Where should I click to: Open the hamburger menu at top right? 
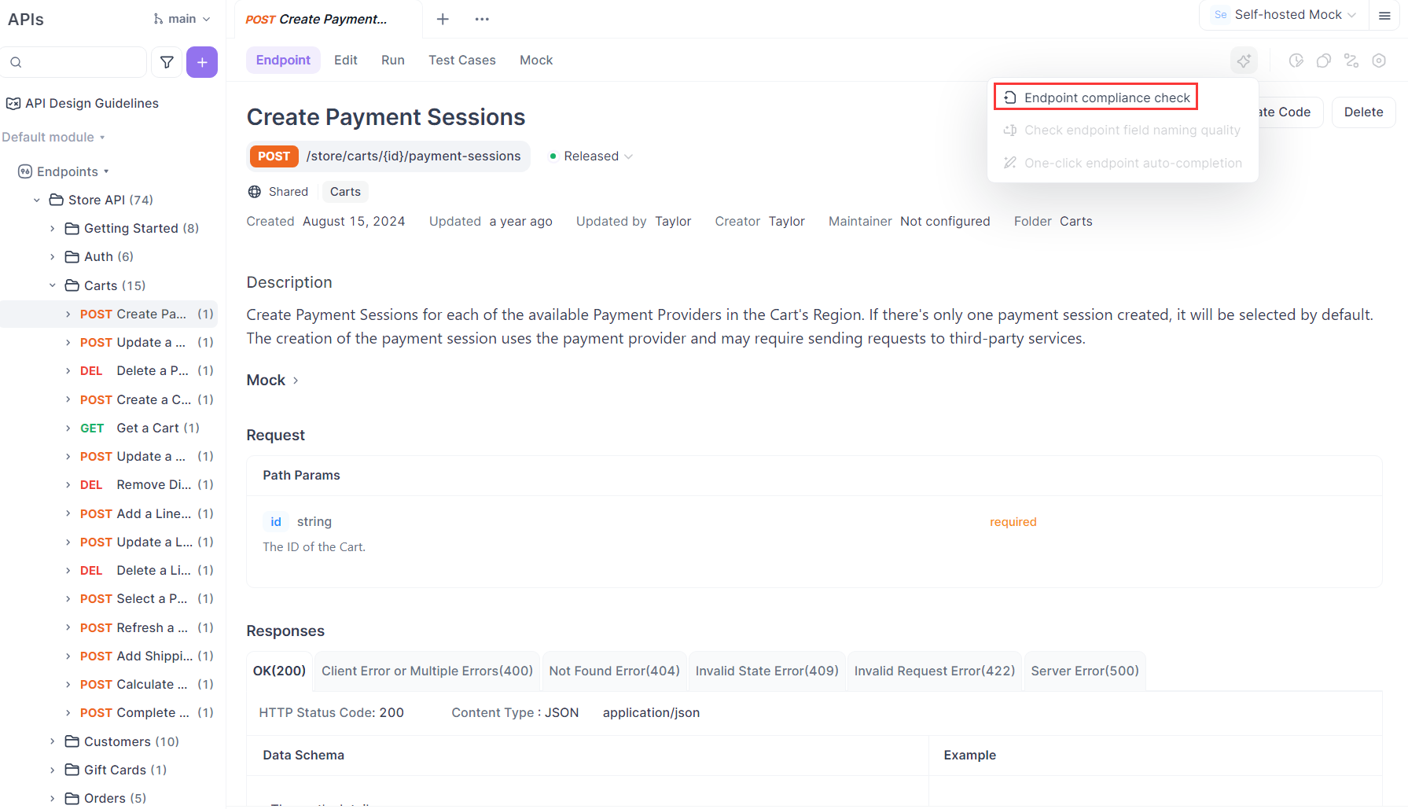(1386, 16)
